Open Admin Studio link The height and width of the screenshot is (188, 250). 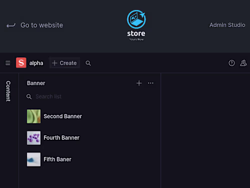[227, 25]
